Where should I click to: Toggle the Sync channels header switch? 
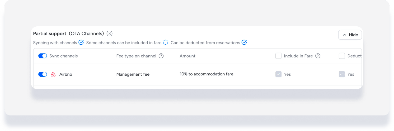pos(43,56)
